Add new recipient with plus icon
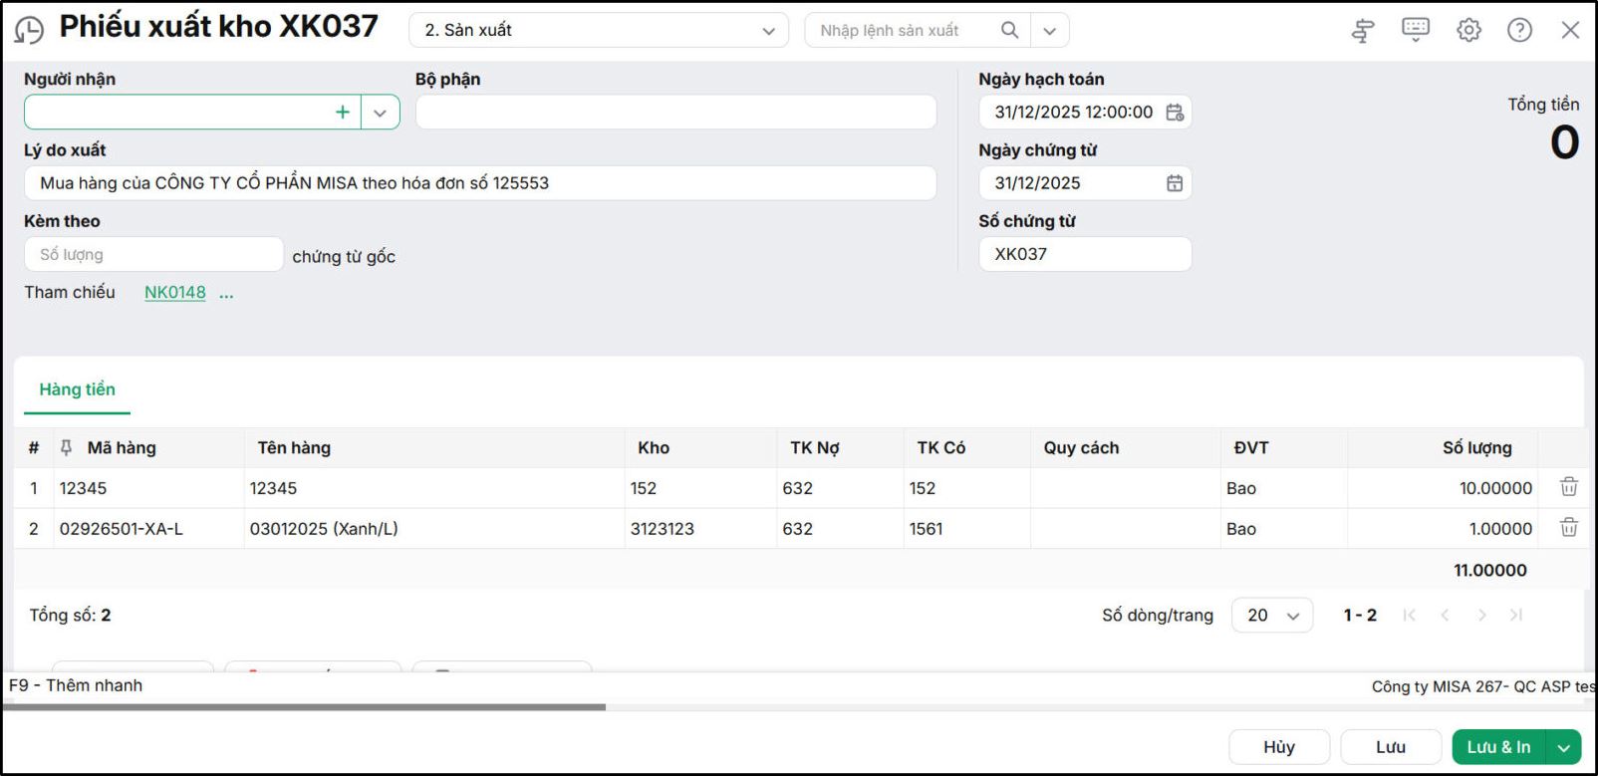The image size is (1598, 776). (342, 112)
